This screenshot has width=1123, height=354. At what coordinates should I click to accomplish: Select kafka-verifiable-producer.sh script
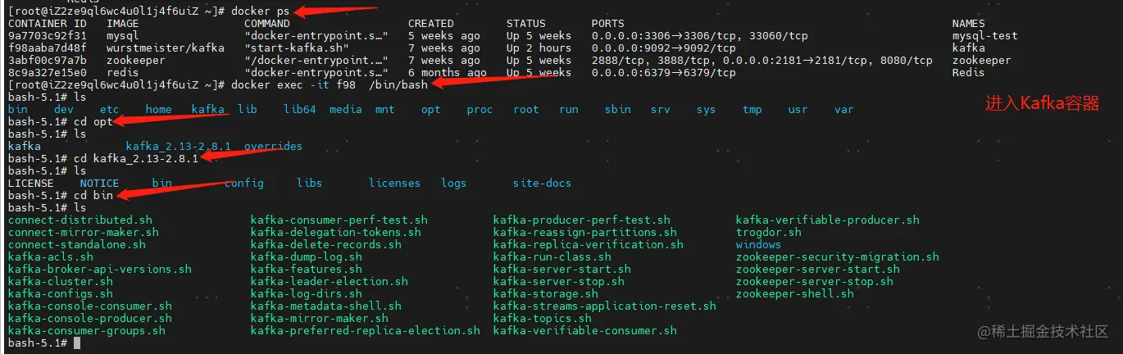pyautogui.click(x=827, y=220)
